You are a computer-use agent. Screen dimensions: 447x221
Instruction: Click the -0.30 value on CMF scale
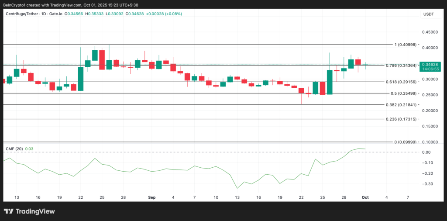tap(429, 184)
